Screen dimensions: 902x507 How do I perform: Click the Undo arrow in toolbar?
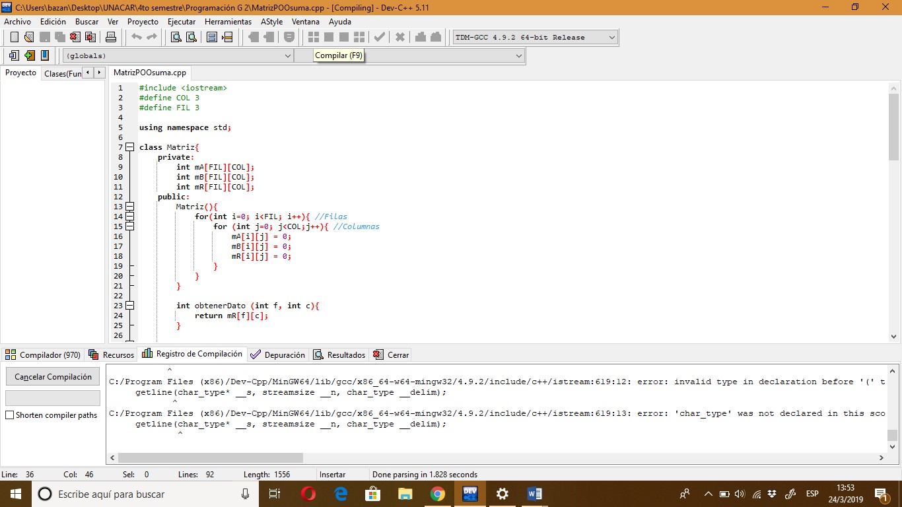[137, 37]
